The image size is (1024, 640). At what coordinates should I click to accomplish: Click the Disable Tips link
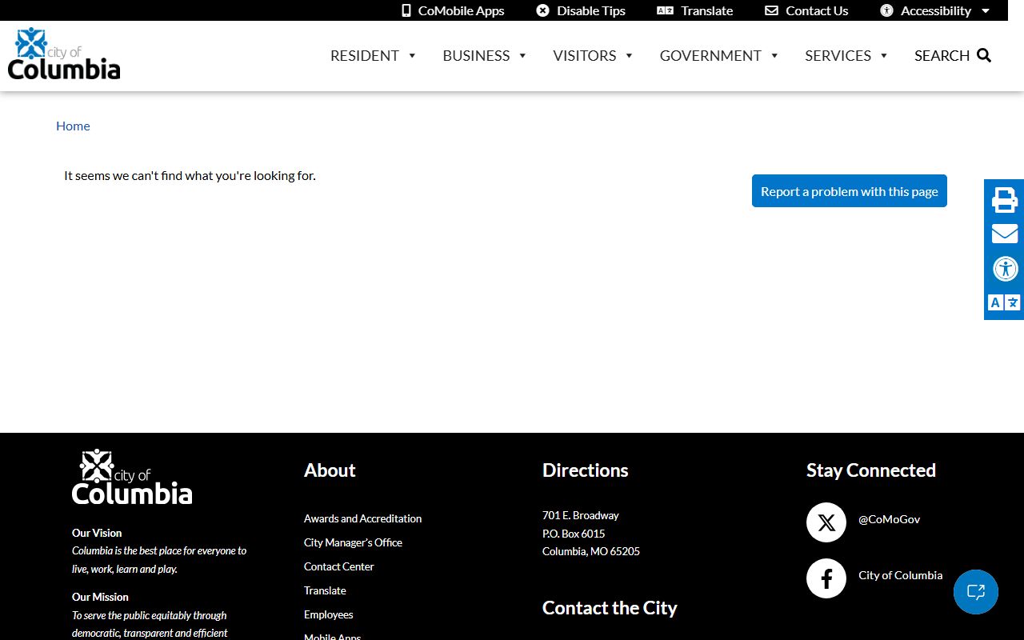[x=591, y=10]
